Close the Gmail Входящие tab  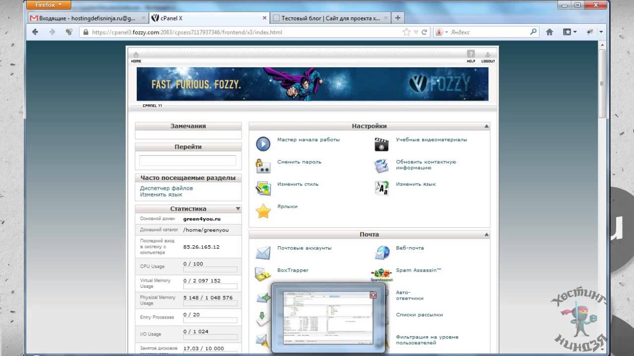(x=143, y=18)
